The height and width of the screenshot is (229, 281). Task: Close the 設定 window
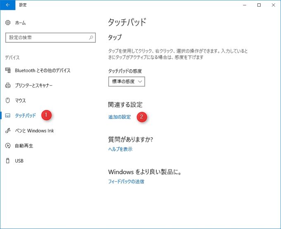pos(273,5)
